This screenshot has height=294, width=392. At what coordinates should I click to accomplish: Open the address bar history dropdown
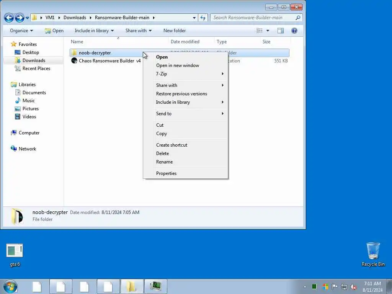[x=194, y=18]
